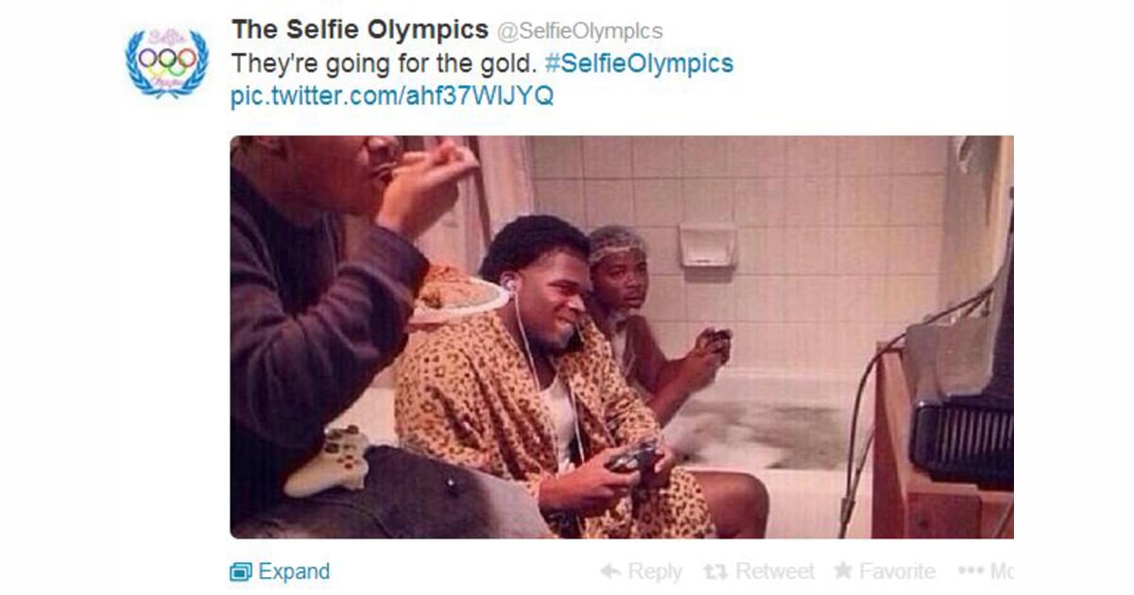Click the Expand media icon
Viewport: 1134px width, 595px height.
(241, 571)
